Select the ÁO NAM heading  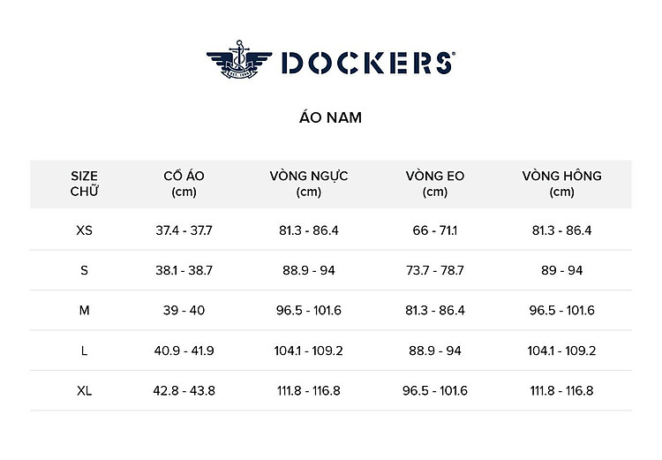(x=331, y=117)
